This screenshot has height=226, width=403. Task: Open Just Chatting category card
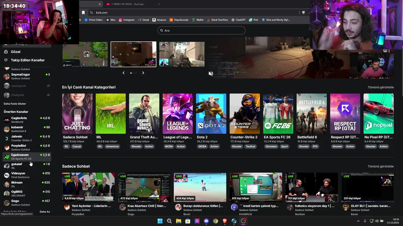point(77,114)
